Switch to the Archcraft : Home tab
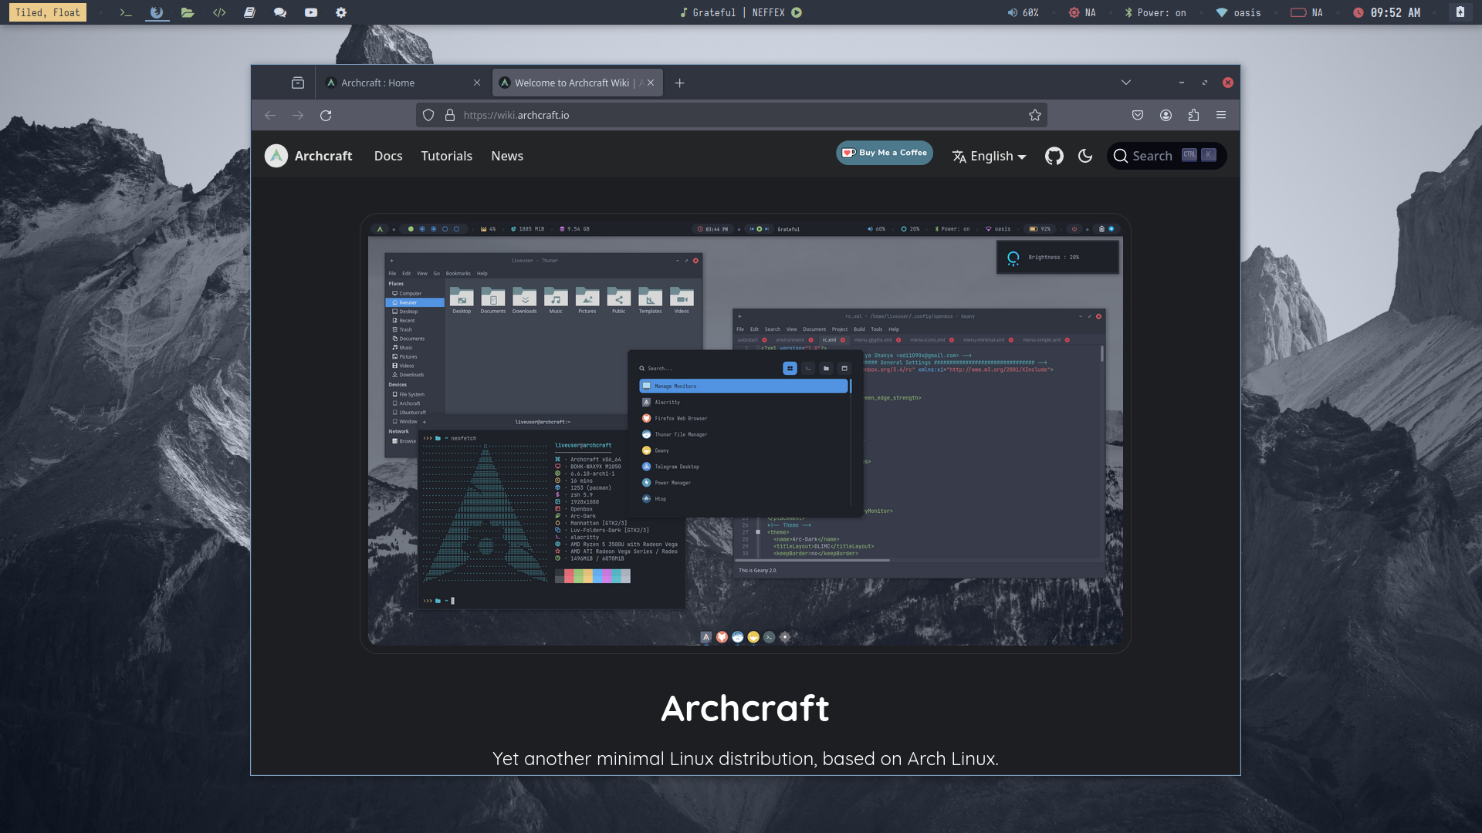Image resolution: width=1482 pixels, height=833 pixels. pos(378,83)
